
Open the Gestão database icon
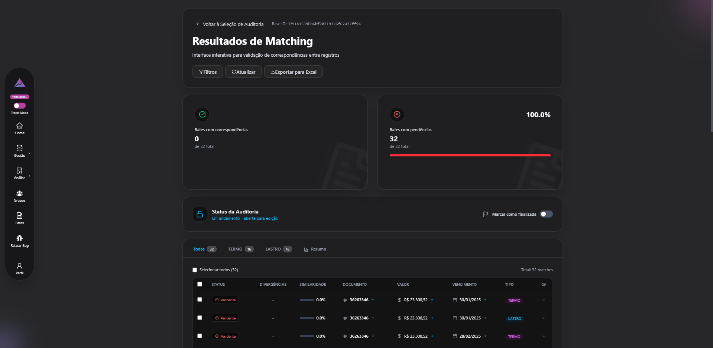pos(20,148)
